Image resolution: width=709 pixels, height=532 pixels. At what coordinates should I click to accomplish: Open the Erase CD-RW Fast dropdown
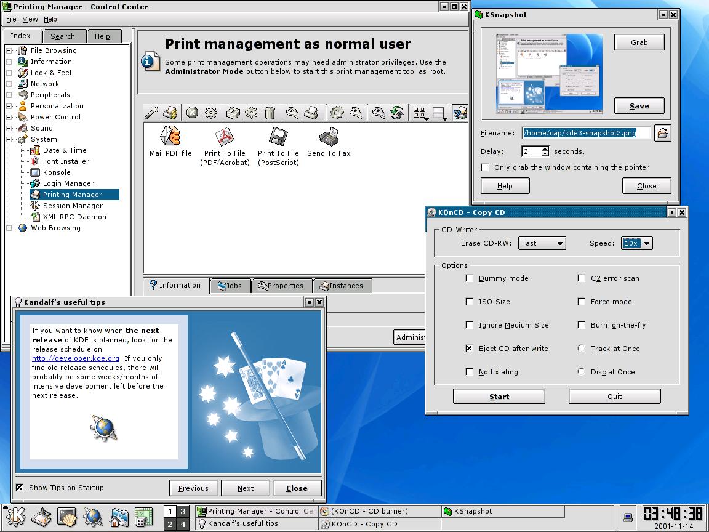pos(542,243)
